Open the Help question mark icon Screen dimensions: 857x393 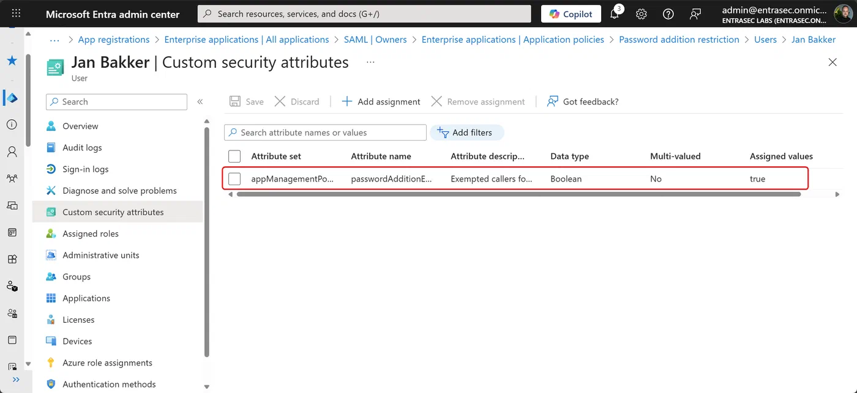668,13
